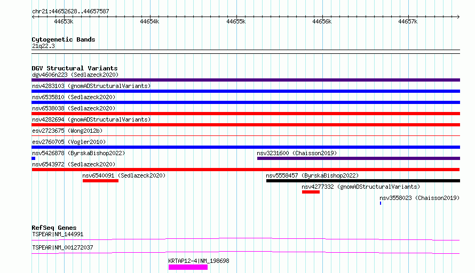
Task: Click the nsv6535810 (Sedlazeck2020) label
Action: [74, 97]
